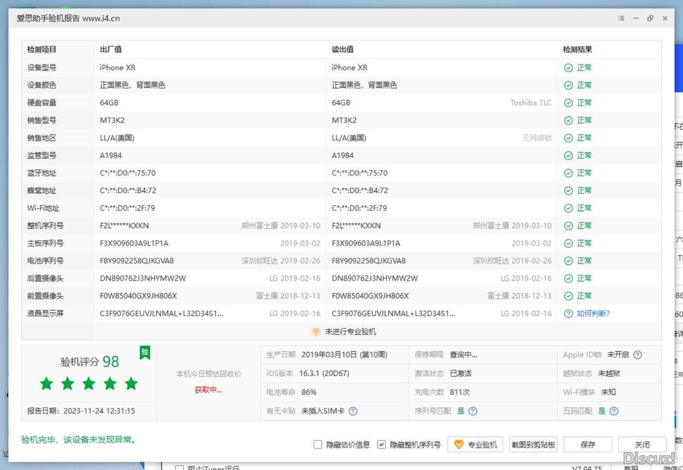Select the 主板序列号 F3X909603A9L1P1A factory value

coord(134,243)
